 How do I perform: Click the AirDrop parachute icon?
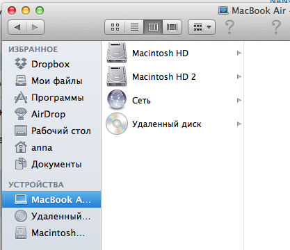[21, 114]
